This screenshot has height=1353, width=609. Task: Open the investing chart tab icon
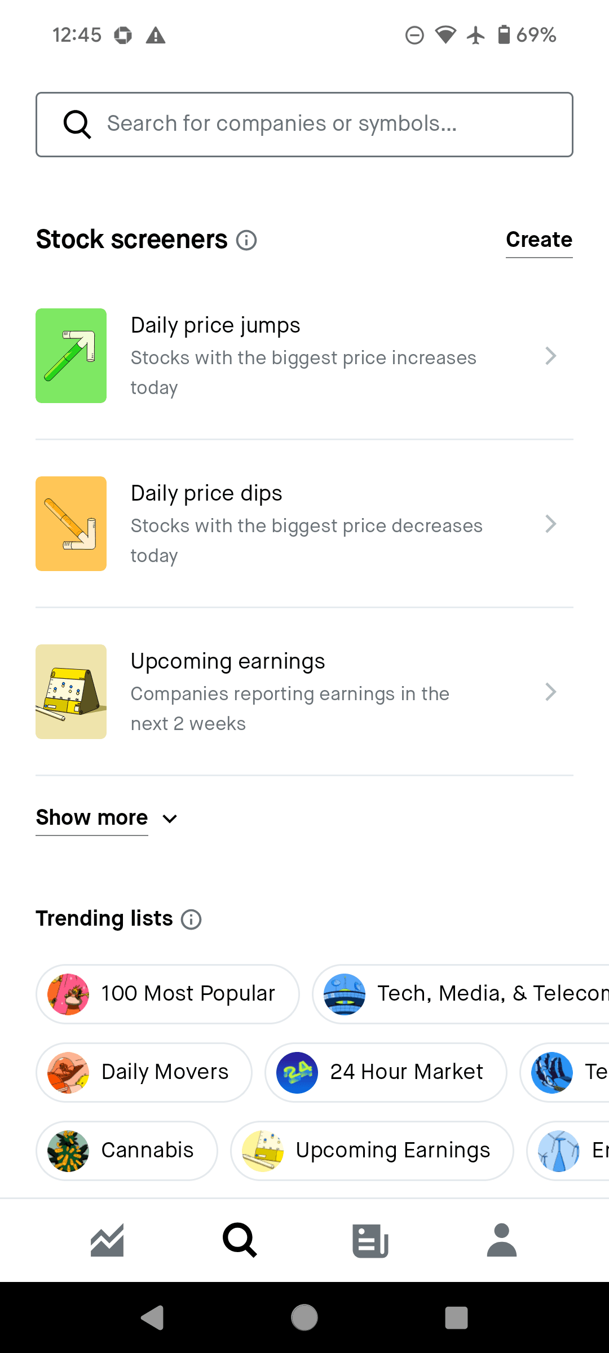click(107, 1240)
